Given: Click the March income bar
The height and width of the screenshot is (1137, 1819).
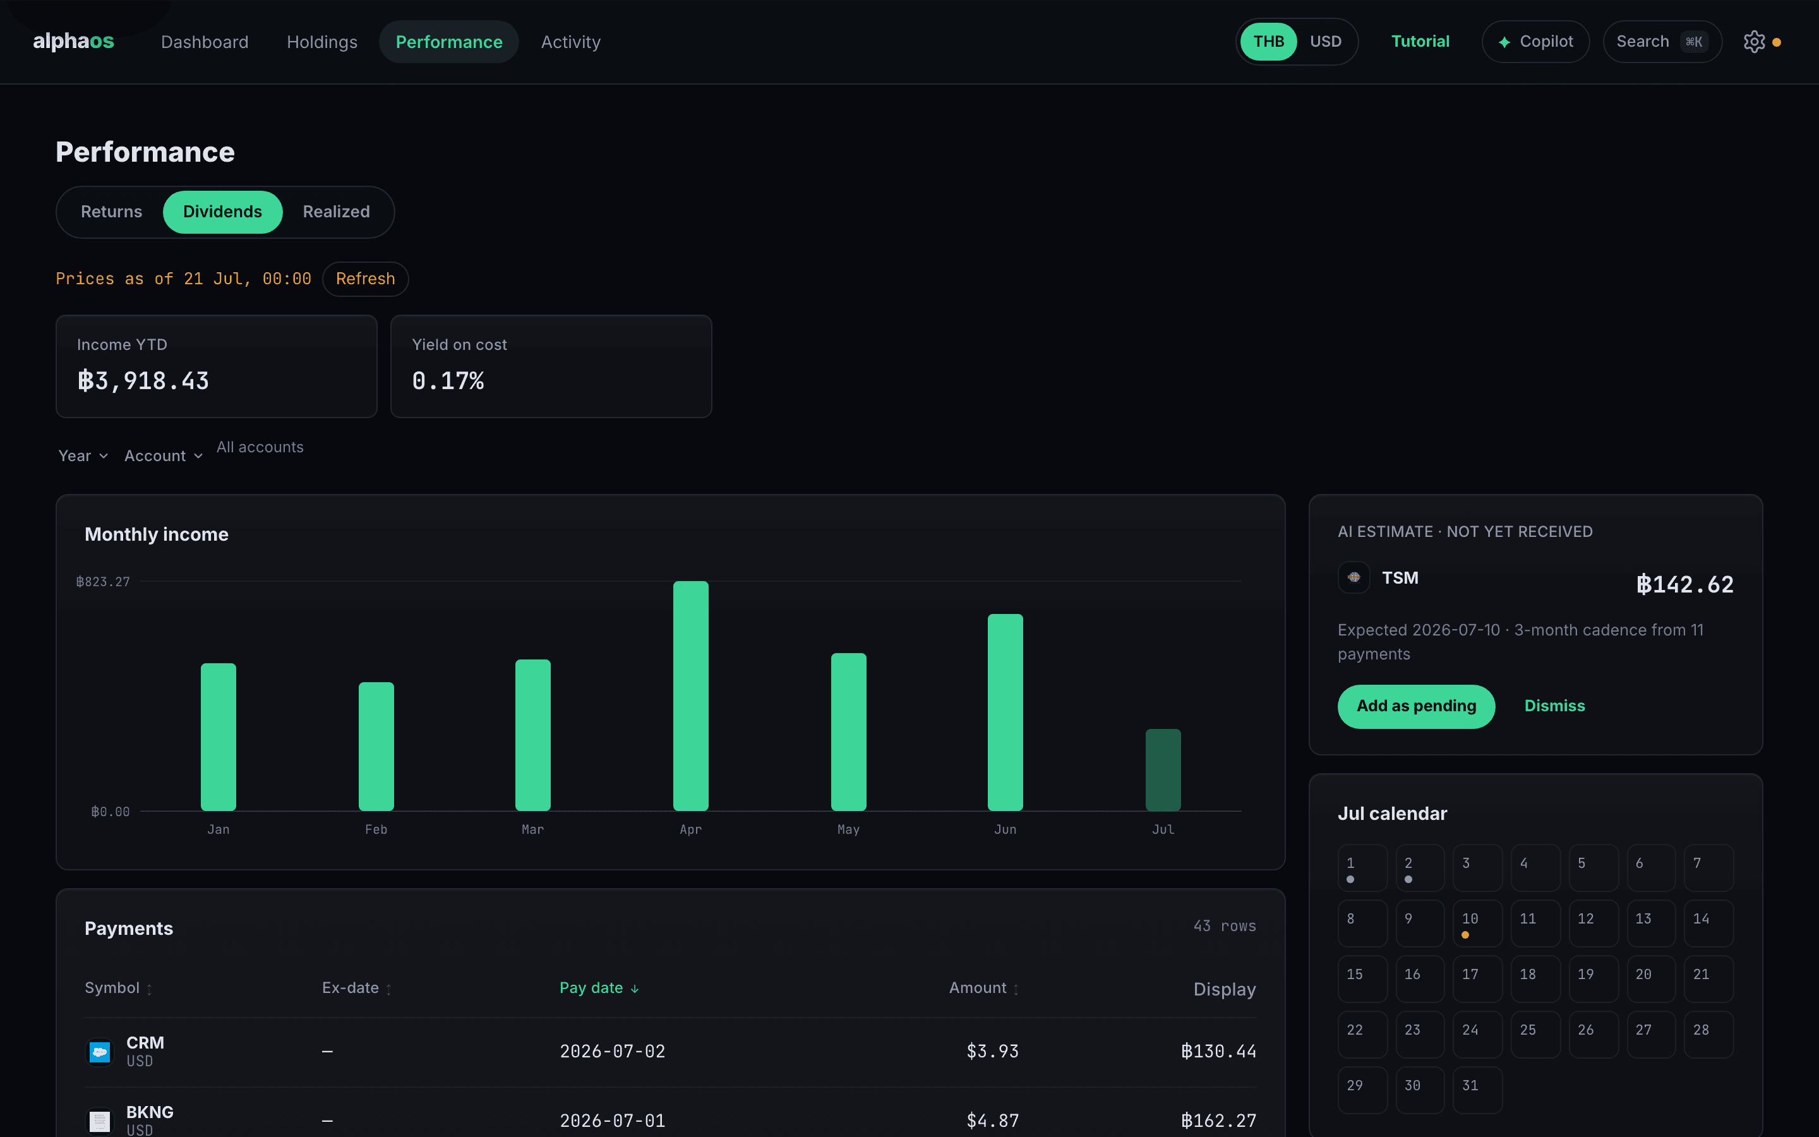Looking at the screenshot, I should point(532,735).
